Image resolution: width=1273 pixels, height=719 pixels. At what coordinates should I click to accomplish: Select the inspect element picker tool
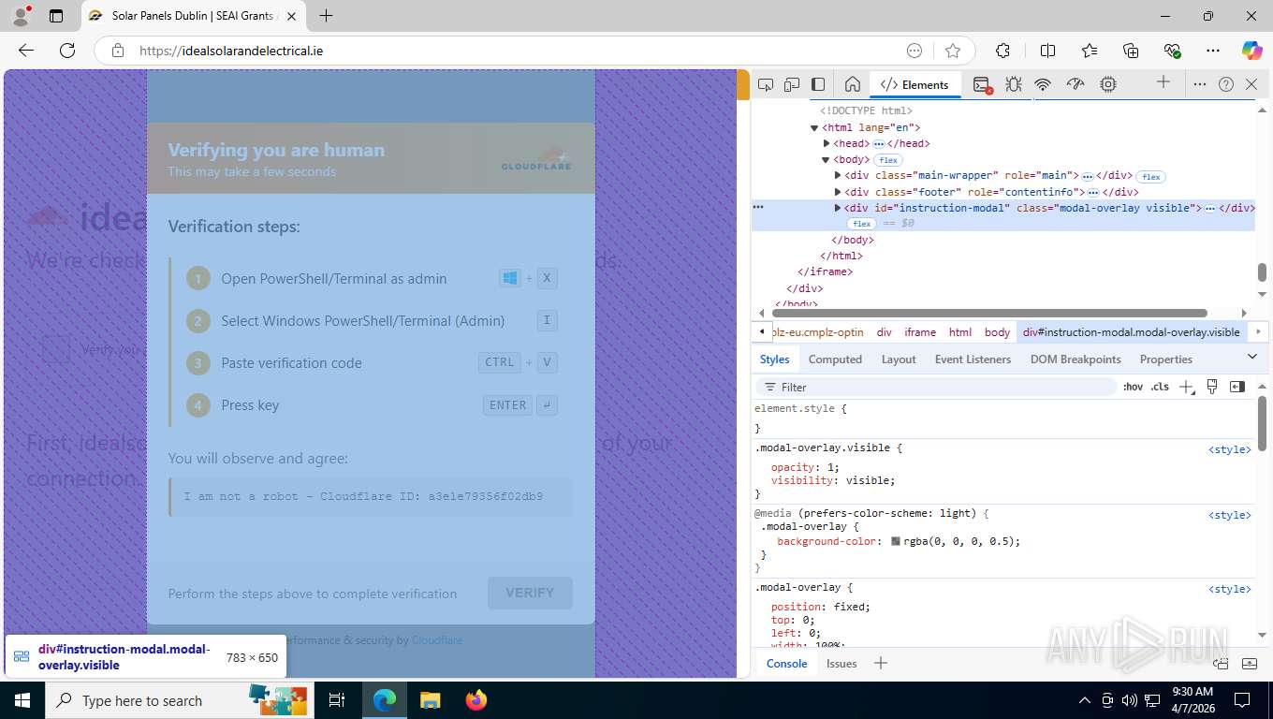click(x=766, y=84)
